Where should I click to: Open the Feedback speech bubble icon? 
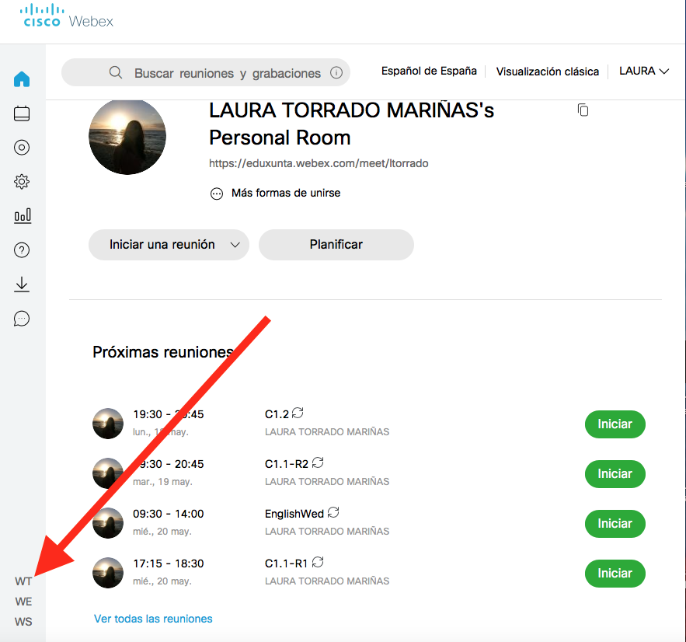(x=22, y=319)
